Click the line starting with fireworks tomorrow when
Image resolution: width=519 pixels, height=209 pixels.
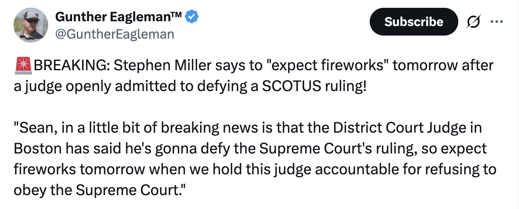pos(255,170)
